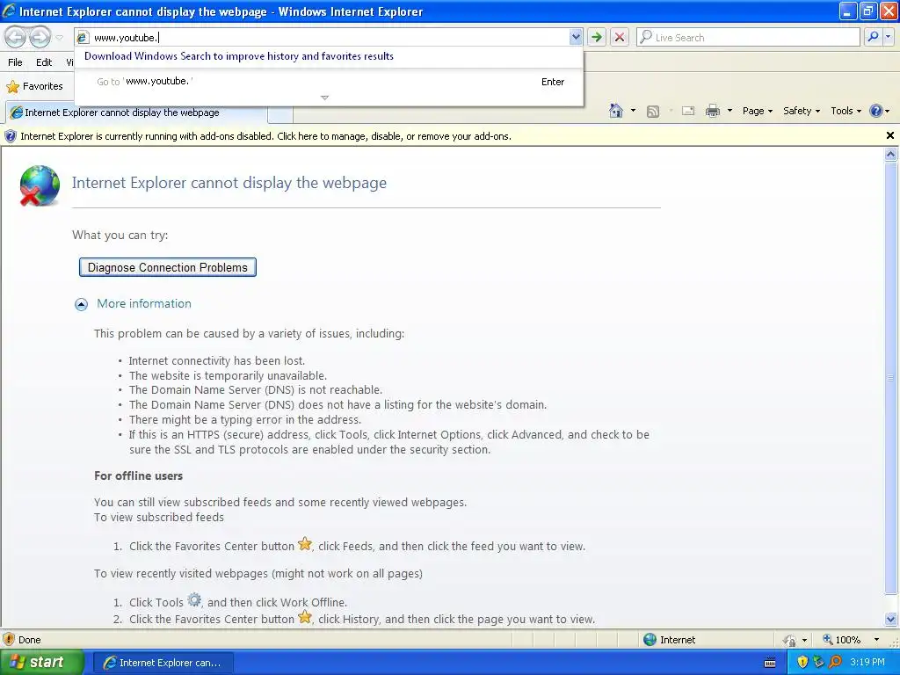
Task: Open the Home button dropdown arrow
Action: coord(633,111)
